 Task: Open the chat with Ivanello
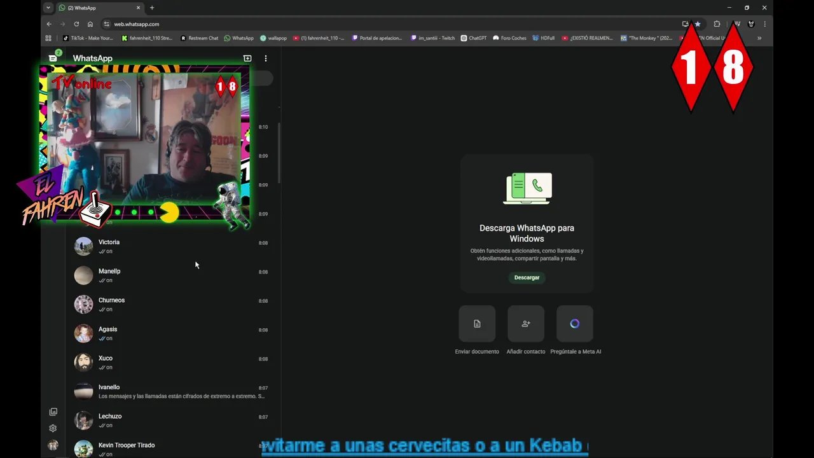(172, 391)
